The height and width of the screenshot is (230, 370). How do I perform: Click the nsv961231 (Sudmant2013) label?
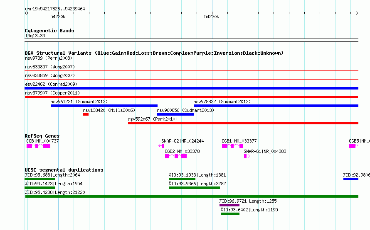[79, 102]
